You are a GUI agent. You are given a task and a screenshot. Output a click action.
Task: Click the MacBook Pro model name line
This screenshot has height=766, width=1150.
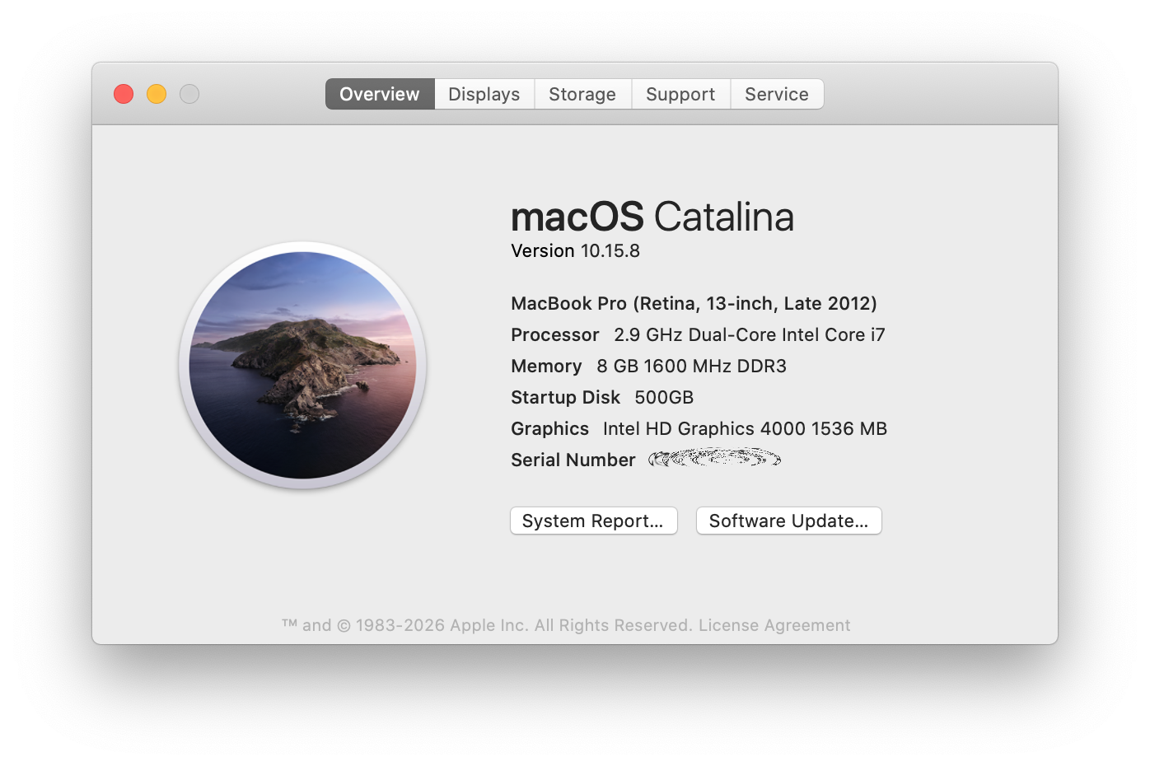coord(694,303)
